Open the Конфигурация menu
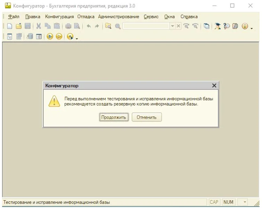The height and width of the screenshot is (208, 262). 60,17
